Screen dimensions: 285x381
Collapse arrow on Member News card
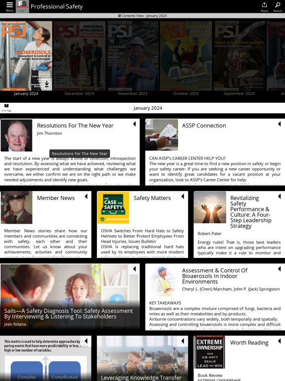(86, 196)
